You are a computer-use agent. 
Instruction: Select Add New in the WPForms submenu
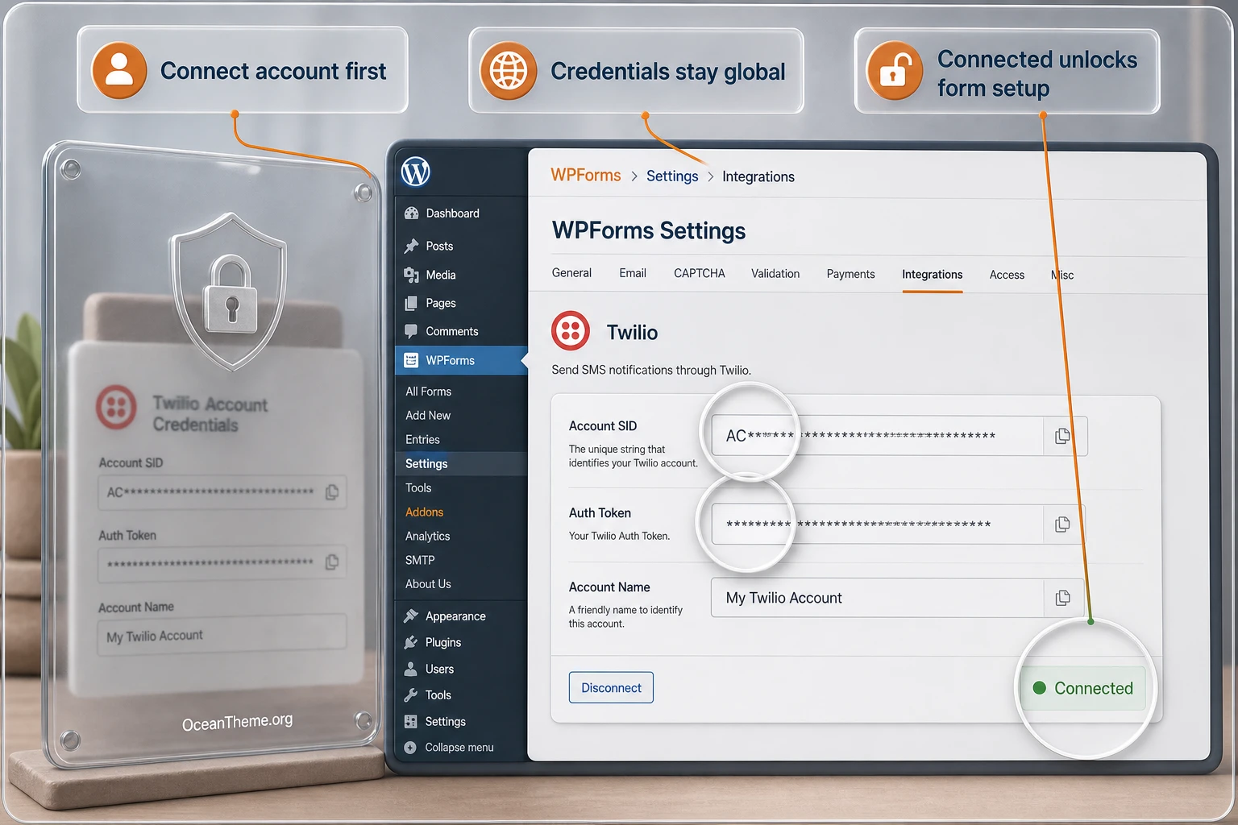(428, 416)
